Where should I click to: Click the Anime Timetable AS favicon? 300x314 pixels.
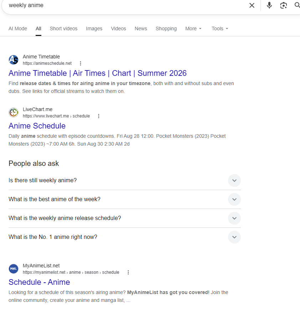14,60
